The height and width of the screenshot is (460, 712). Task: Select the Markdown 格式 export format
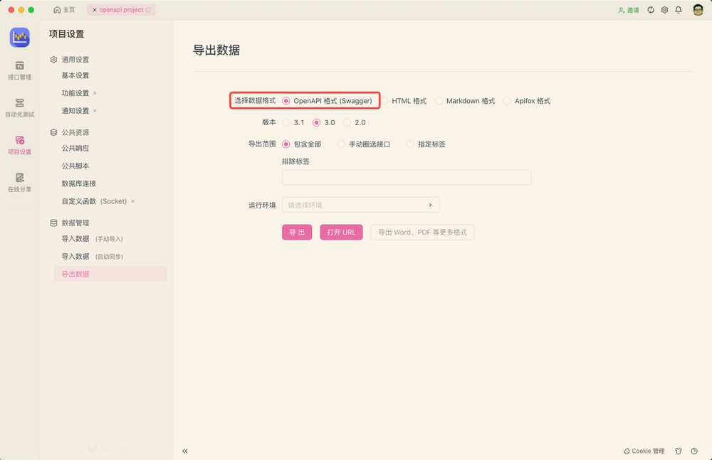pyautogui.click(x=465, y=100)
